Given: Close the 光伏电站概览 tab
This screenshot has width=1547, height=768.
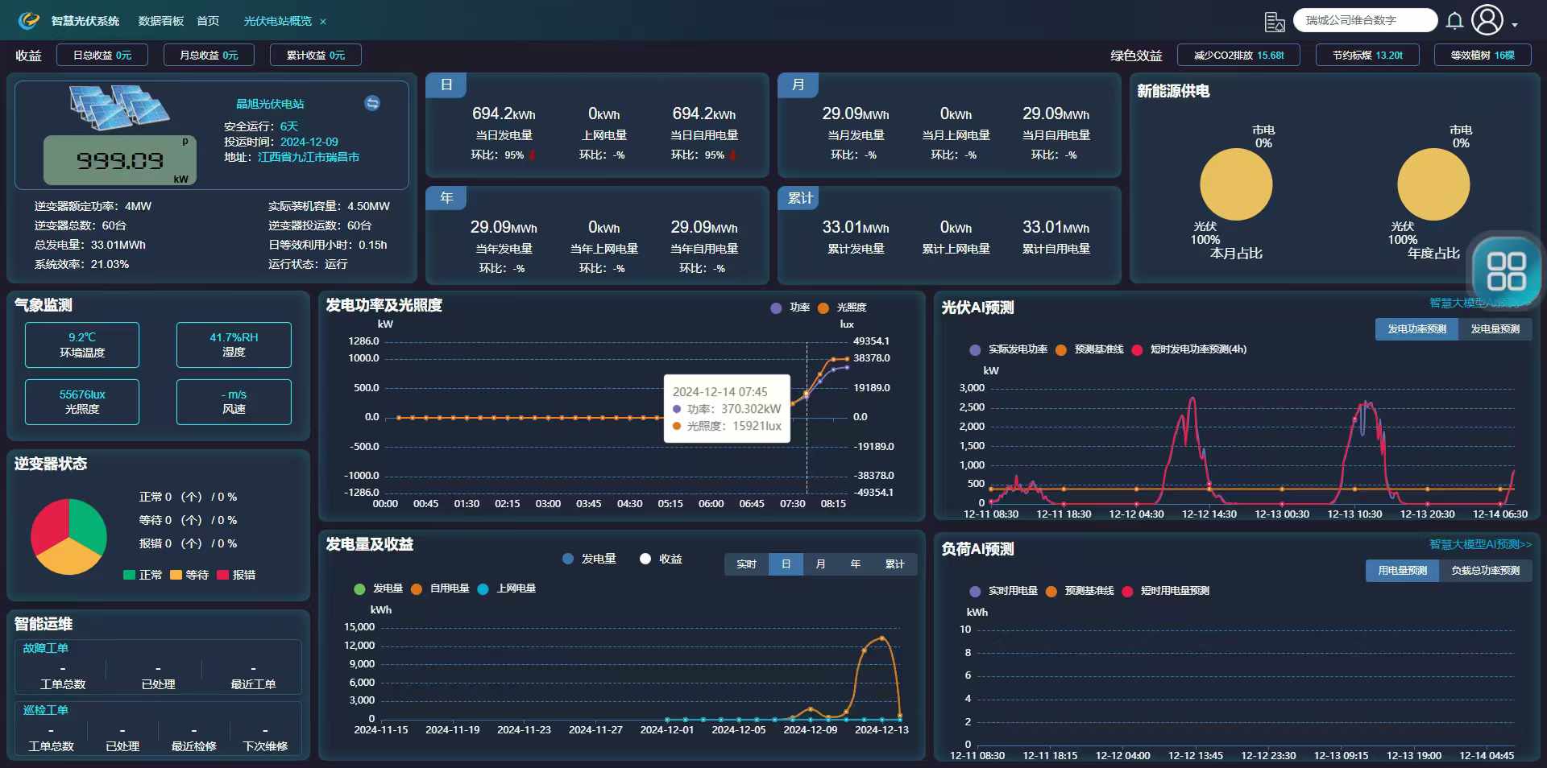Looking at the screenshot, I should point(323,22).
